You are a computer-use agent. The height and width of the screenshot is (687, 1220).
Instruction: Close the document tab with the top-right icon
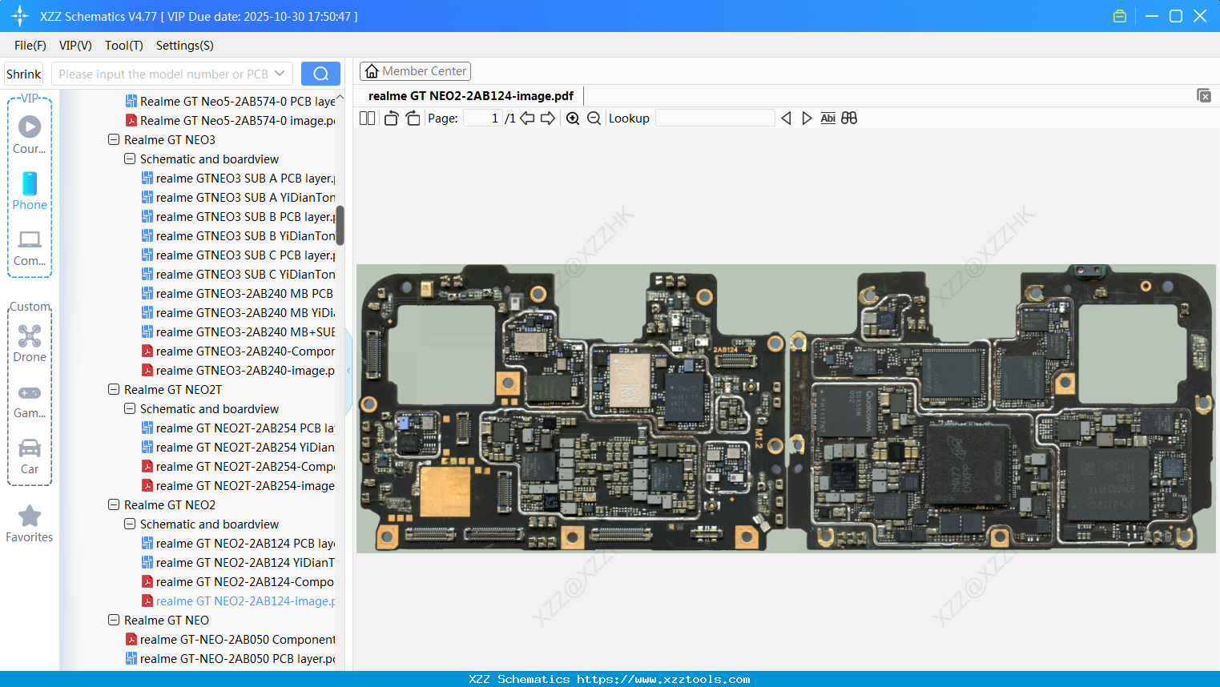1204,95
